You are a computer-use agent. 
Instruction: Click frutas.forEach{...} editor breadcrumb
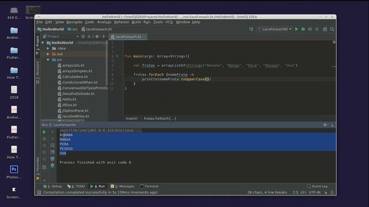(x=160, y=118)
